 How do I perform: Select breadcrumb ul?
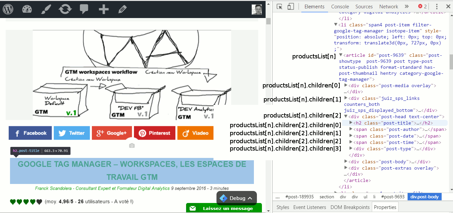[365, 197]
